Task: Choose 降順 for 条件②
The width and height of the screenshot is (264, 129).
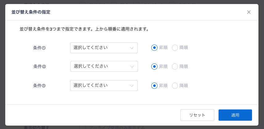Action: point(175,67)
